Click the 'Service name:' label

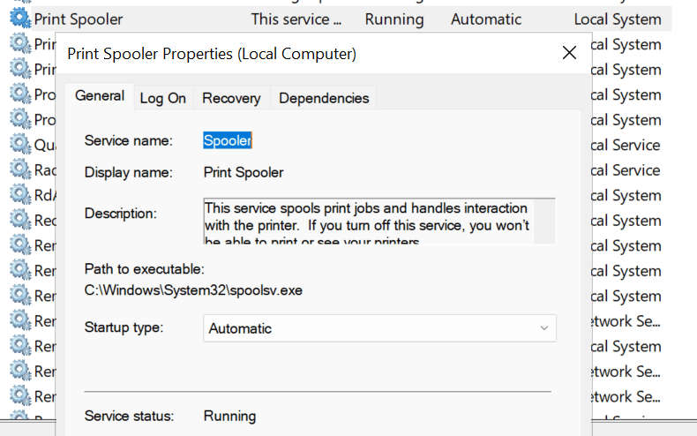click(129, 140)
